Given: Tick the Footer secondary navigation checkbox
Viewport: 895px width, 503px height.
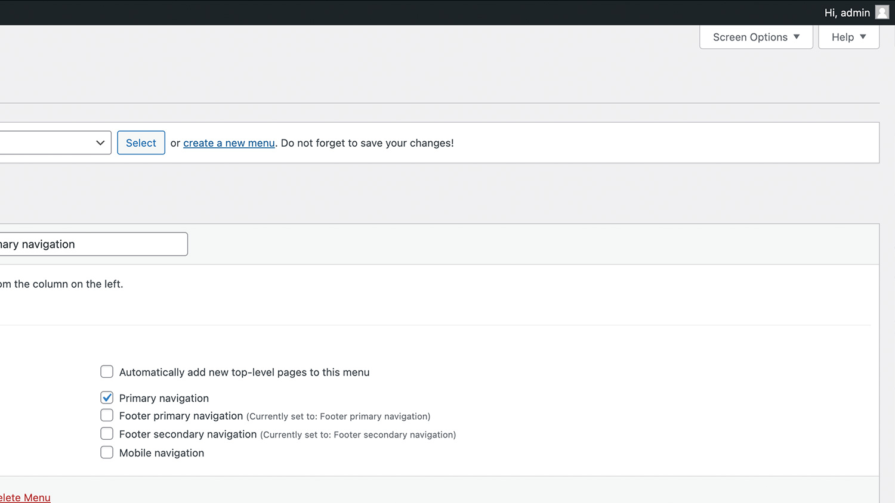Looking at the screenshot, I should (x=107, y=434).
